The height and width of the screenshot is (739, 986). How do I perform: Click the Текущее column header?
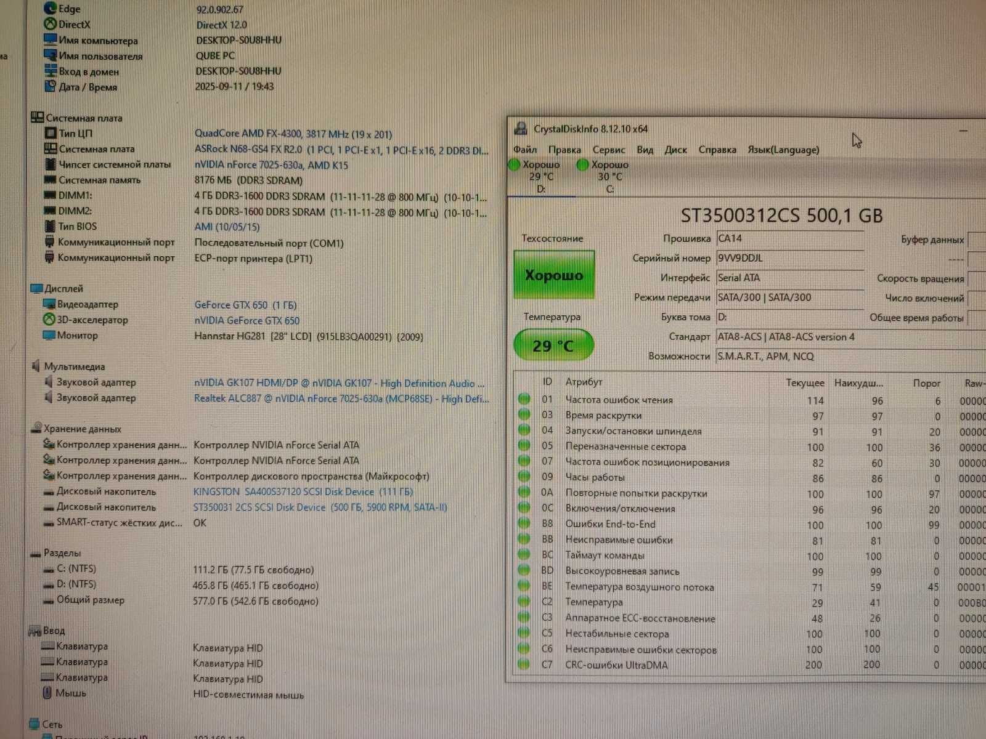pyautogui.click(x=805, y=382)
